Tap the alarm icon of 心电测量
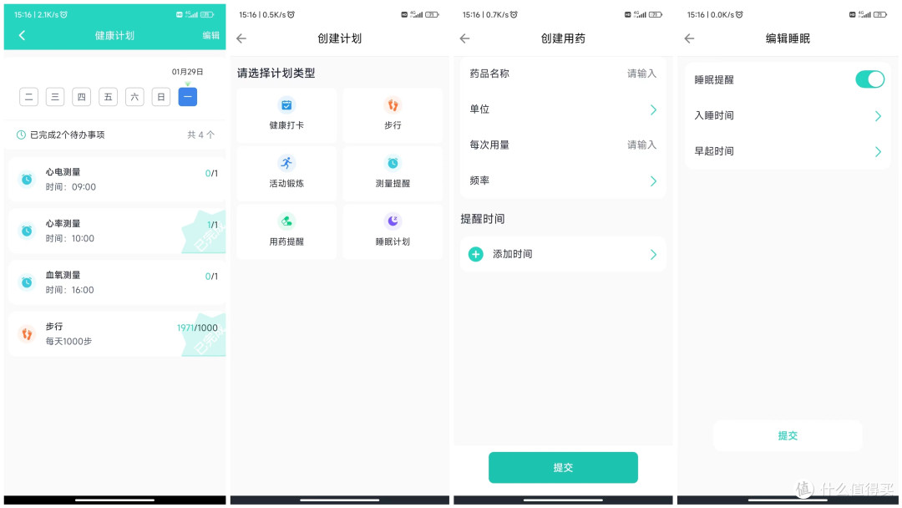 [27, 180]
